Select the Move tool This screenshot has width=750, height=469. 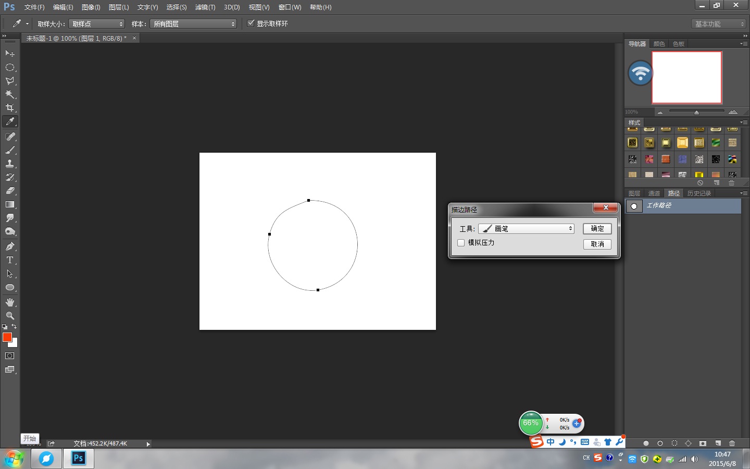pos(10,54)
